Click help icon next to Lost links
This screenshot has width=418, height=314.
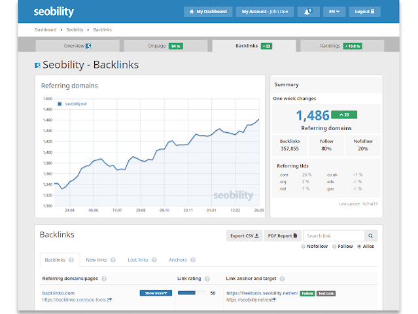pos(154,260)
